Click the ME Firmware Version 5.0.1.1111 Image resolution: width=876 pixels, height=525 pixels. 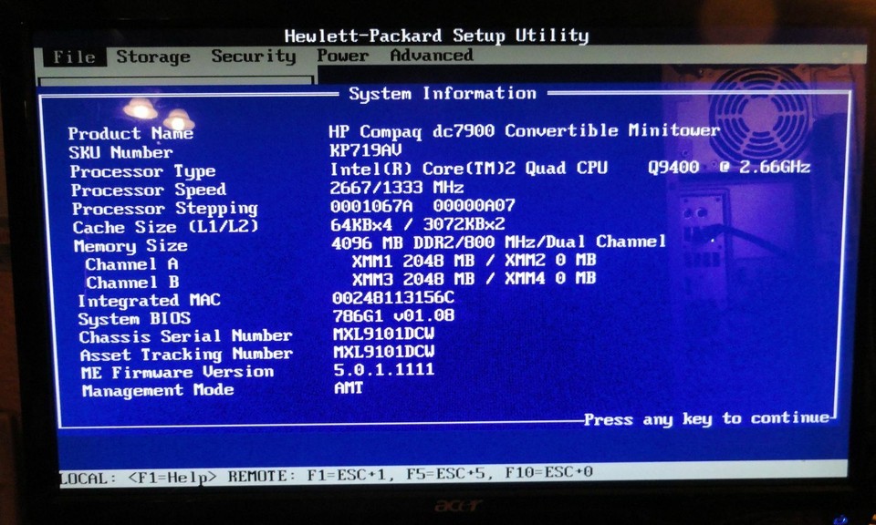pos(383,370)
